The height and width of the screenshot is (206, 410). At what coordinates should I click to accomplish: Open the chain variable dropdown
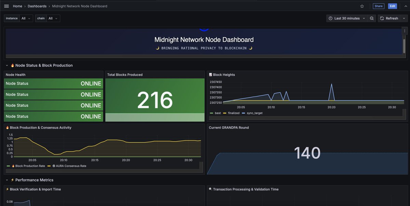[52, 18]
